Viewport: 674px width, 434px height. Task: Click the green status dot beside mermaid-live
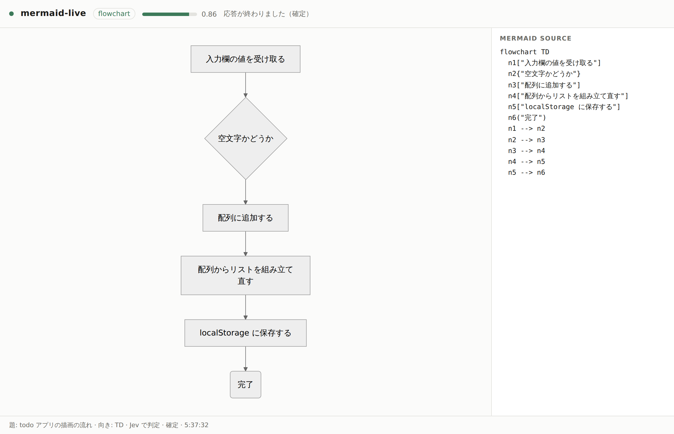click(11, 14)
